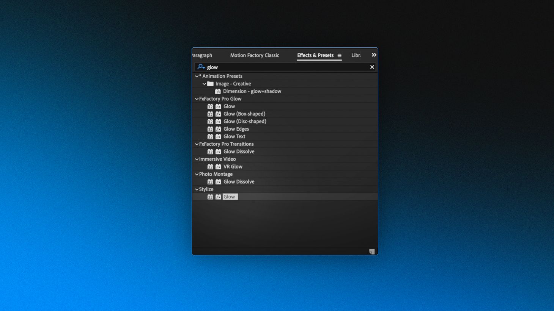Collapse the Stylize category
This screenshot has width=554, height=311.
197,189
